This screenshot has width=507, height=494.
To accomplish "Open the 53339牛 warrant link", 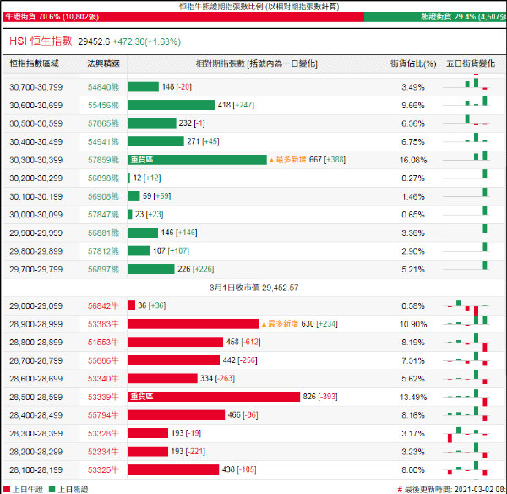I will tap(103, 397).
